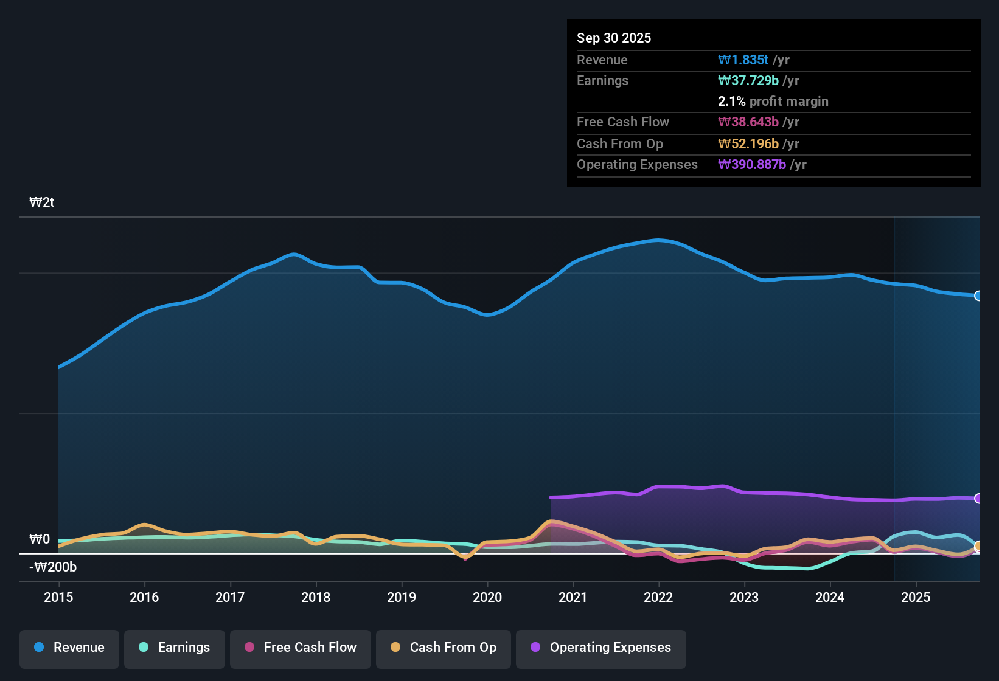Click the 2.1% profit margin text
The width and height of the screenshot is (999, 681).
pyautogui.click(x=773, y=102)
